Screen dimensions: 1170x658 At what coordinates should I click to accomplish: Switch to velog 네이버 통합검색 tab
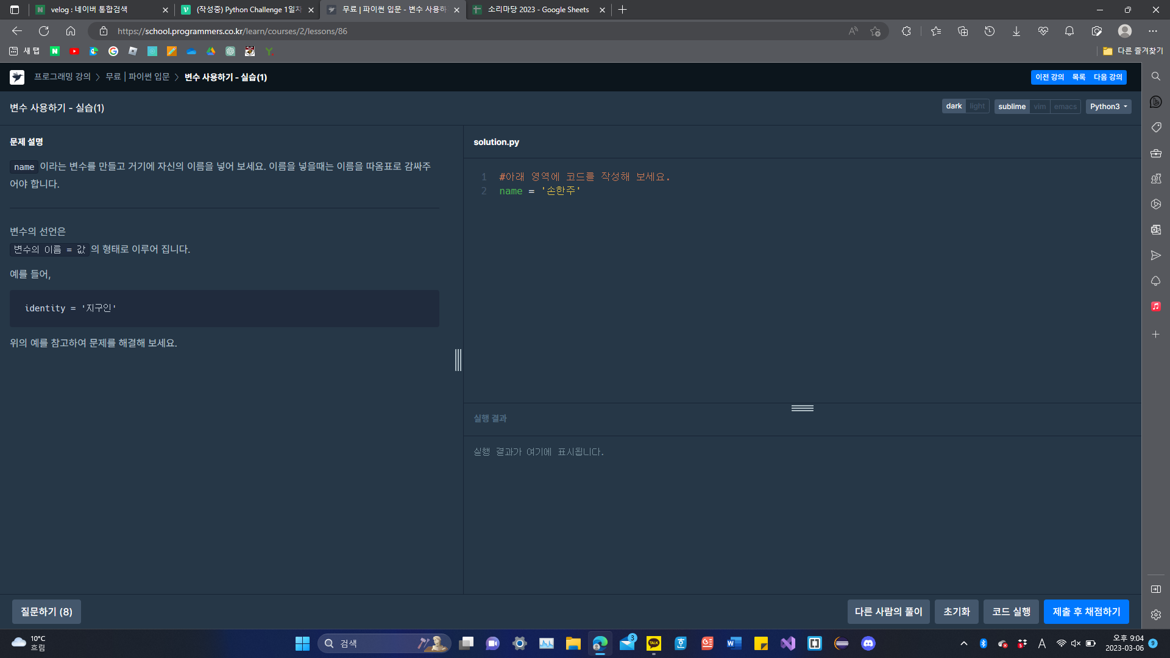[x=89, y=10]
